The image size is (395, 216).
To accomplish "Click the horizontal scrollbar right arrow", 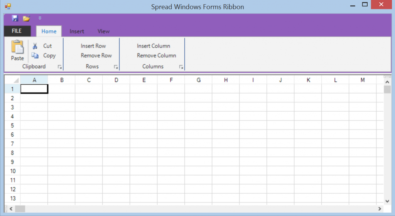I will 380,209.
